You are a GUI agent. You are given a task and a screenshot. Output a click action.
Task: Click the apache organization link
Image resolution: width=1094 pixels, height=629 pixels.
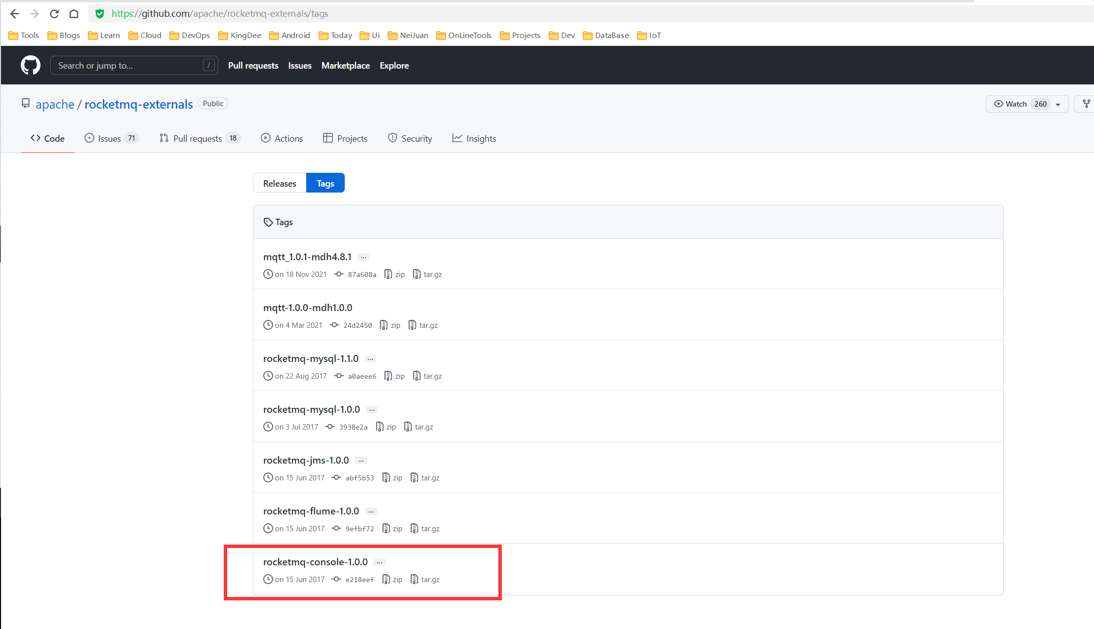pyautogui.click(x=55, y=104)
